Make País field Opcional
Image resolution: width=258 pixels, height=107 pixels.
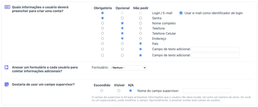[122, 44]
